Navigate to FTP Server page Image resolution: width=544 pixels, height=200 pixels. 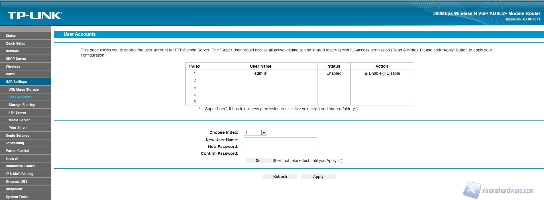[17, 113]
